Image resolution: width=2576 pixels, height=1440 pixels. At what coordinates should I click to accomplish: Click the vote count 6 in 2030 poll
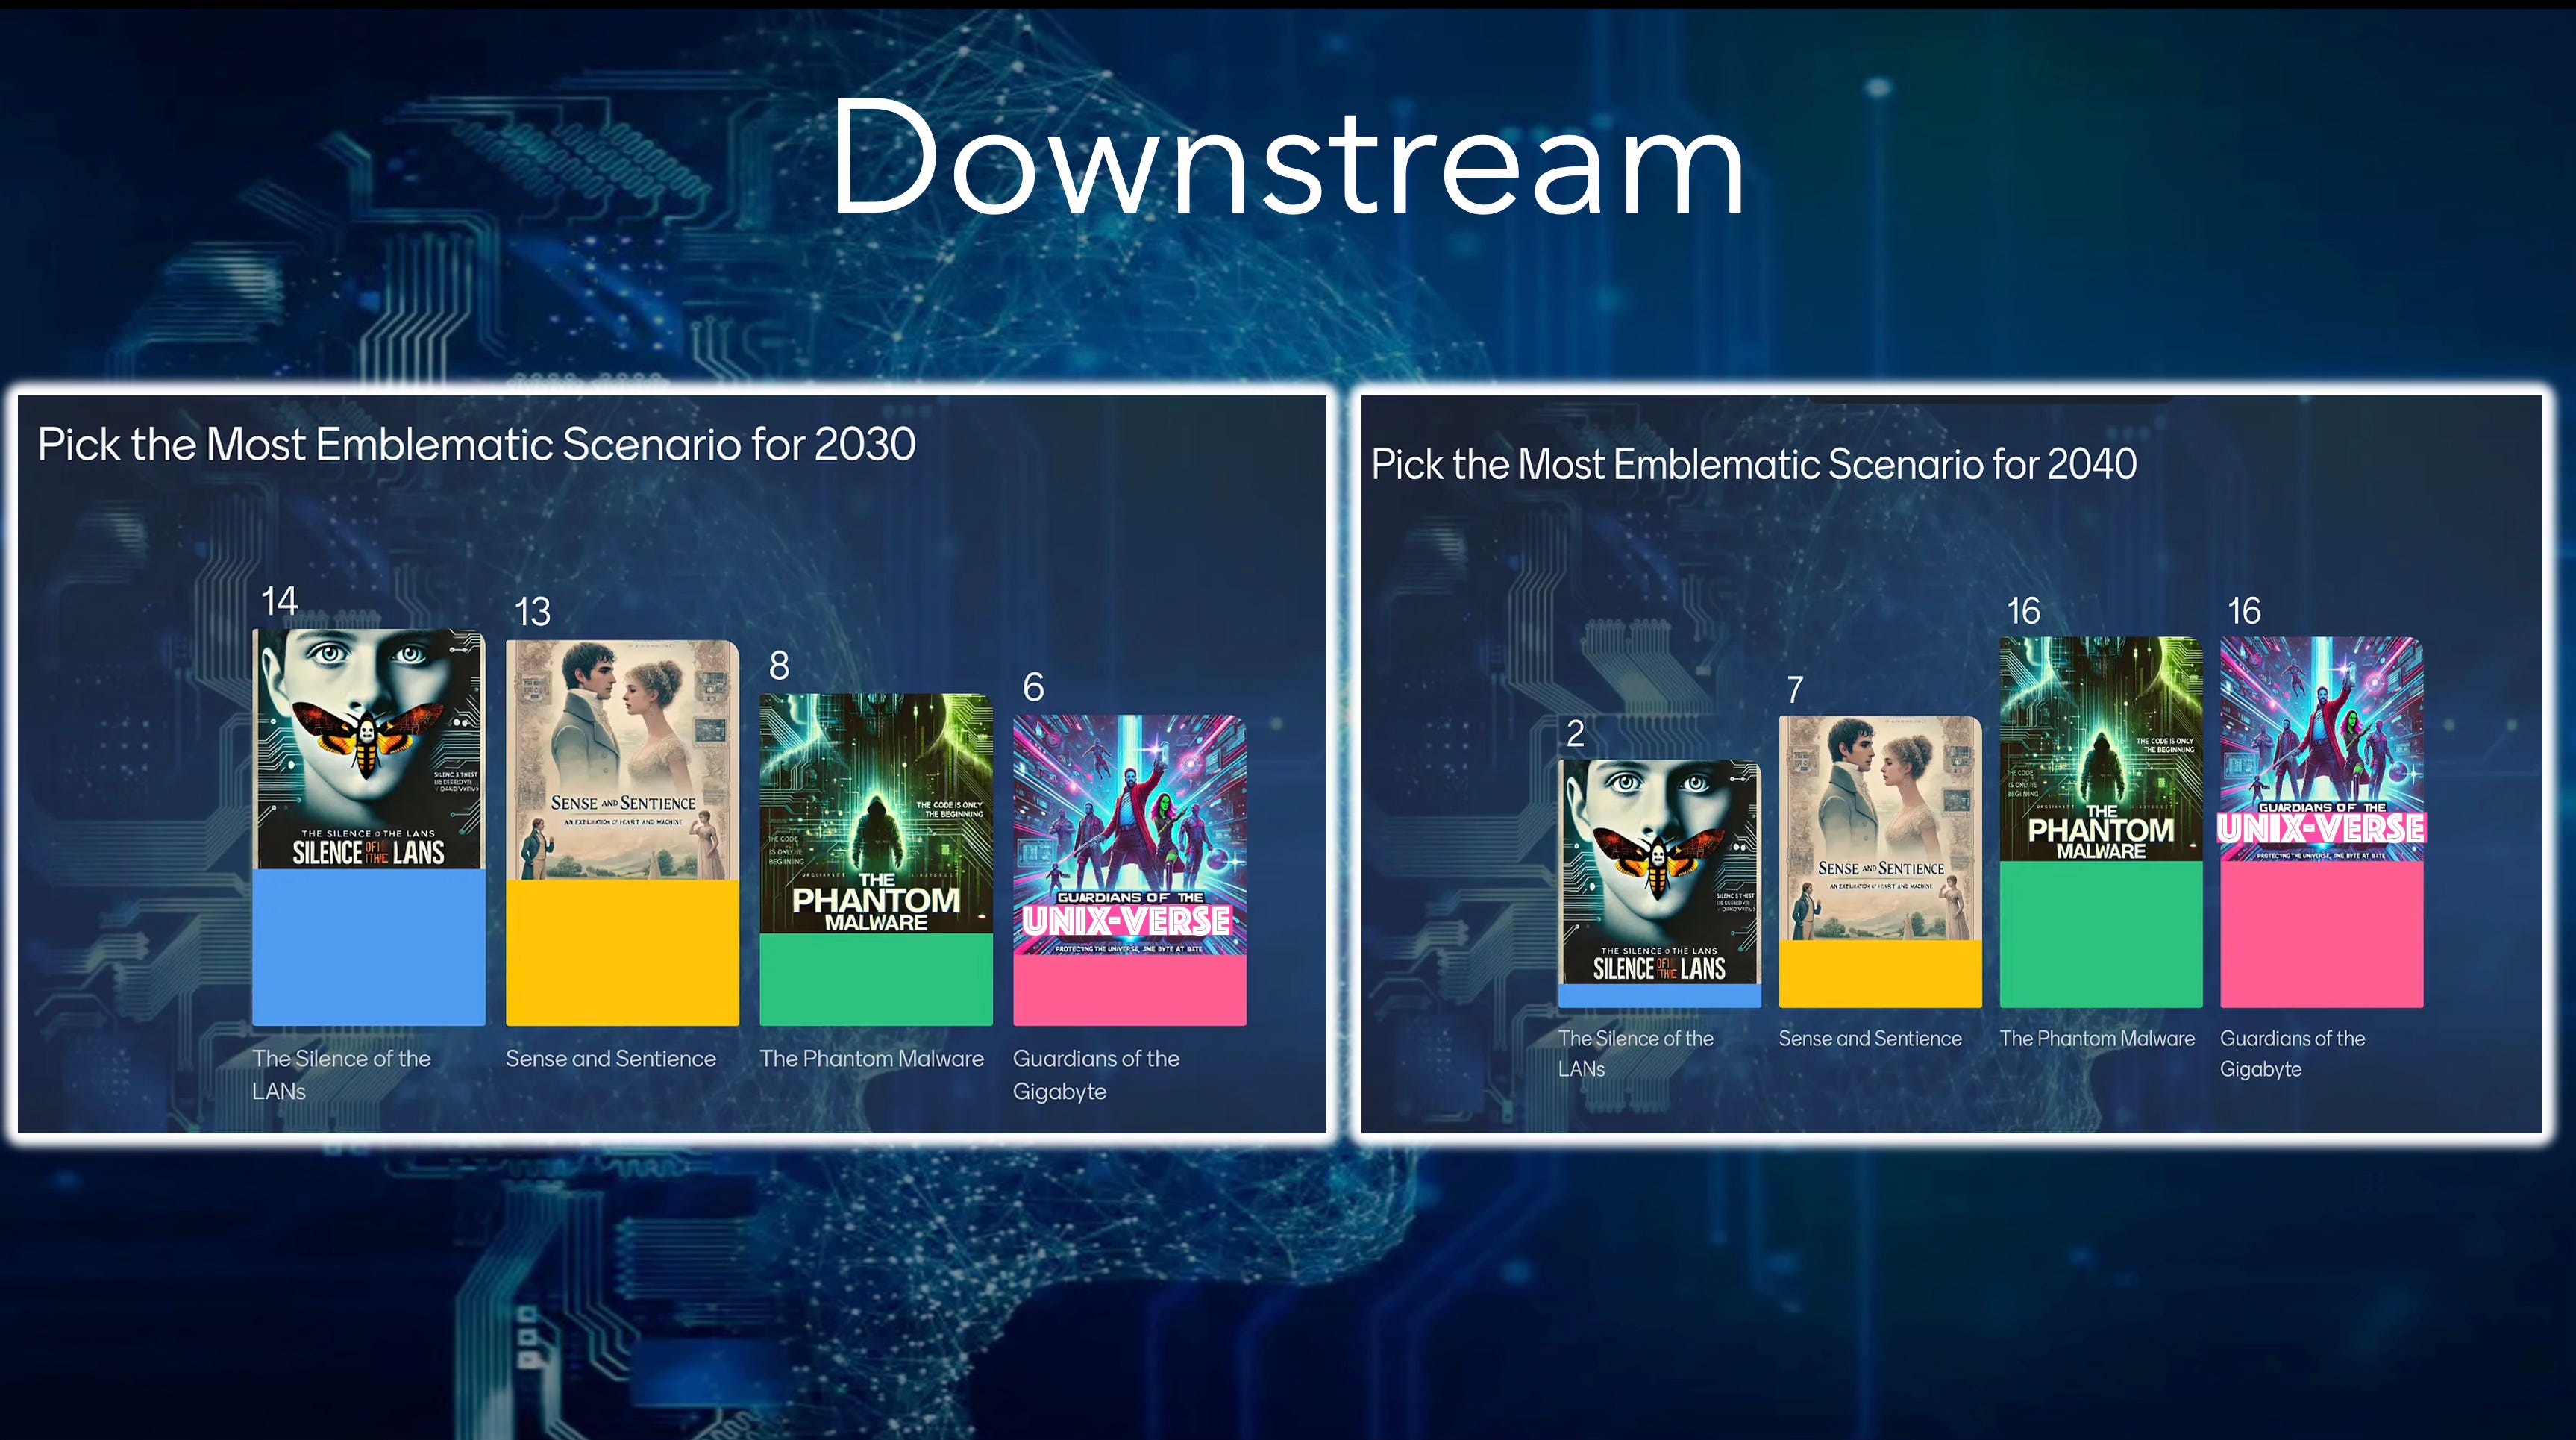[1033, 687]
